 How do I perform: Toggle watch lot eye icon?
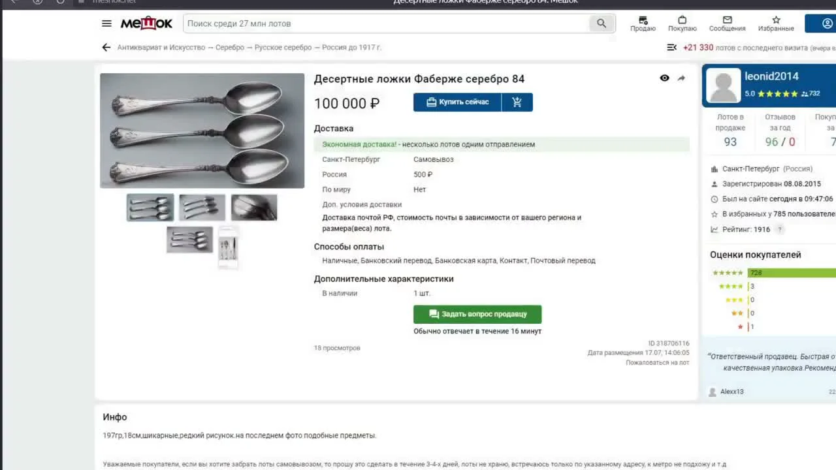point(664,78)
